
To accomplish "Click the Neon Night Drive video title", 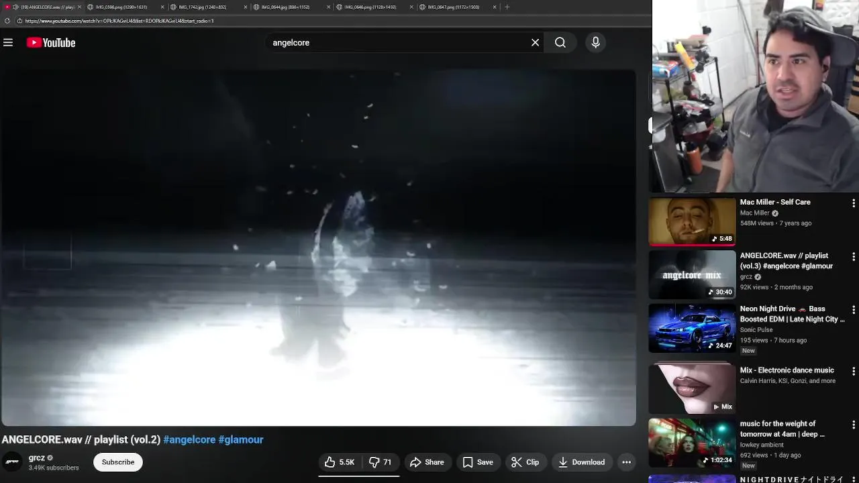I will (793, 314).
